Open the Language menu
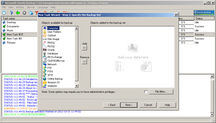216x123 pixels. tap(43, 7)
